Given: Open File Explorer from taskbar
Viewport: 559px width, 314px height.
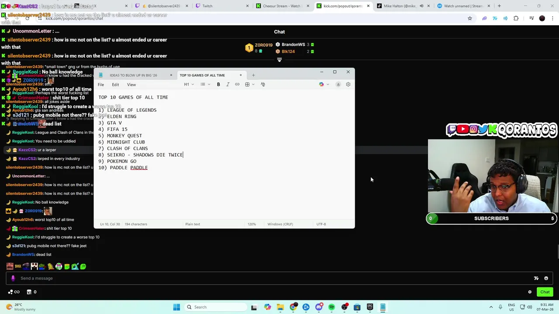Looking at the screenshot, I should 280,307.
